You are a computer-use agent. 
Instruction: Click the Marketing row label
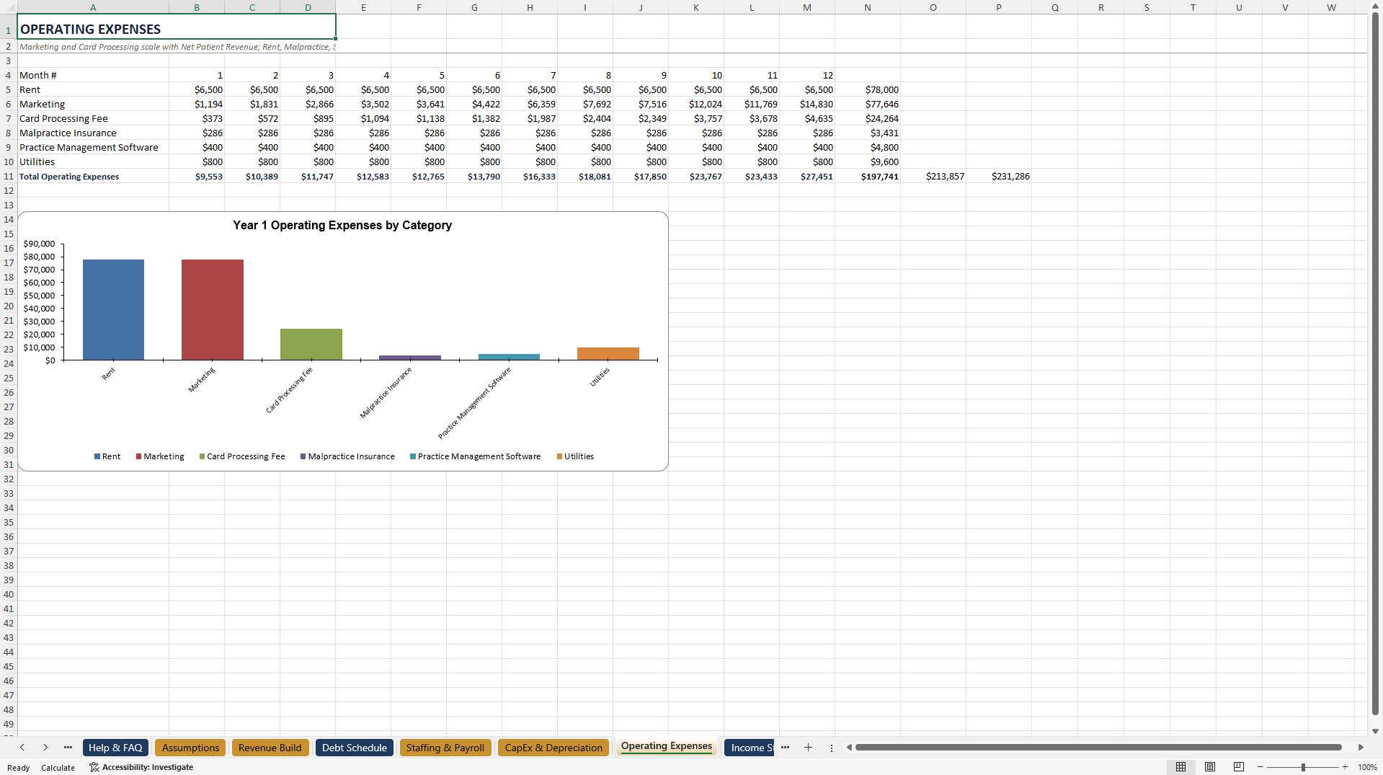pyautogui.click(x=93, y=104)
